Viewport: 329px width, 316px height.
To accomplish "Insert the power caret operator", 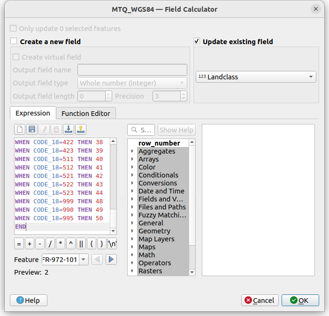I will (71, 244).
